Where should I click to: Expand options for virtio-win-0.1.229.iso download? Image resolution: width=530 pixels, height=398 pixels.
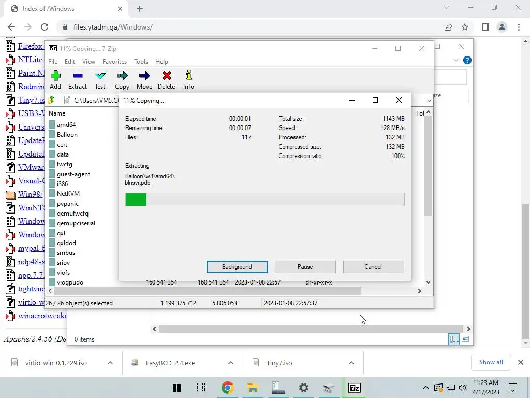pos(110,363)
